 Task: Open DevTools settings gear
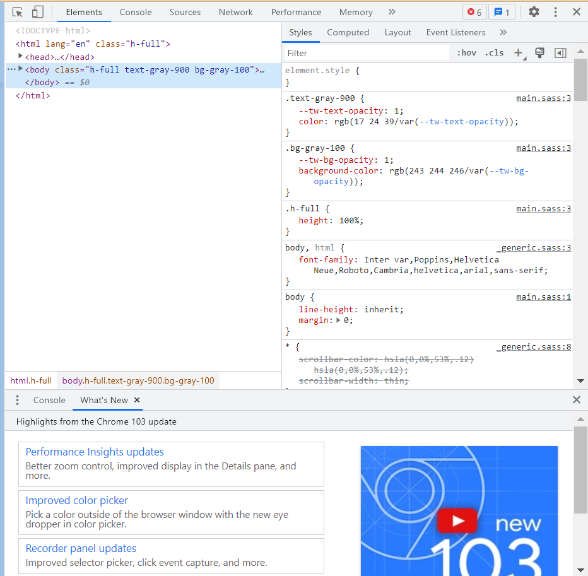tap(534, 12)
